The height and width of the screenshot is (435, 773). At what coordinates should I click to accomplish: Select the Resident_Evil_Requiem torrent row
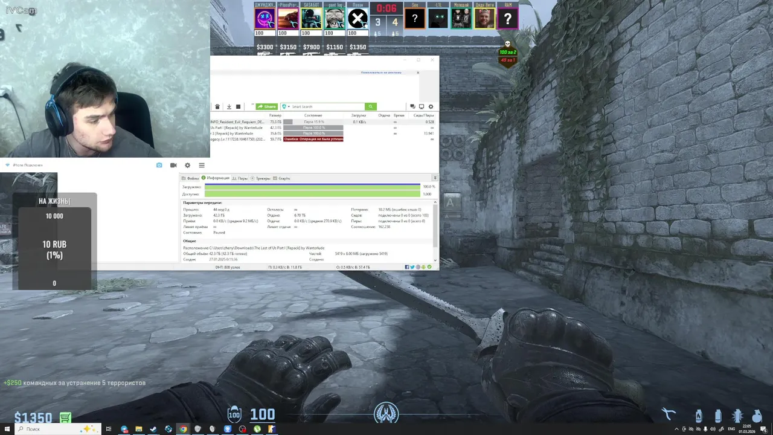click(323, 122)
